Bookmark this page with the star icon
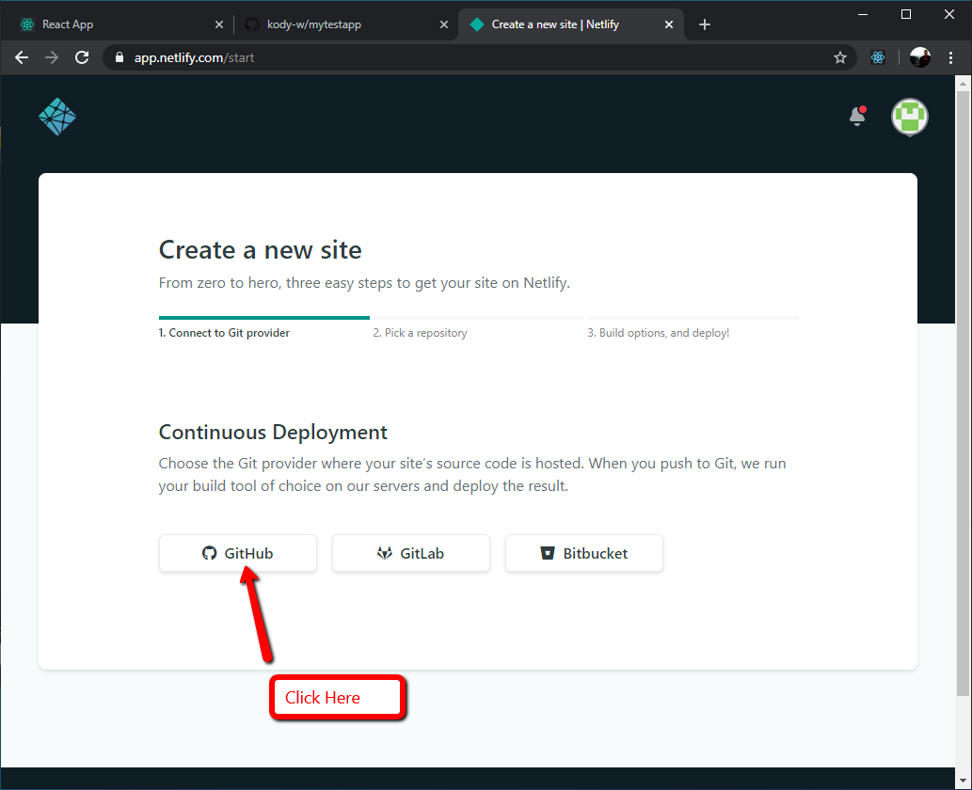The width and height of the screenshot is (972, 790). click(x=840, y=57)
